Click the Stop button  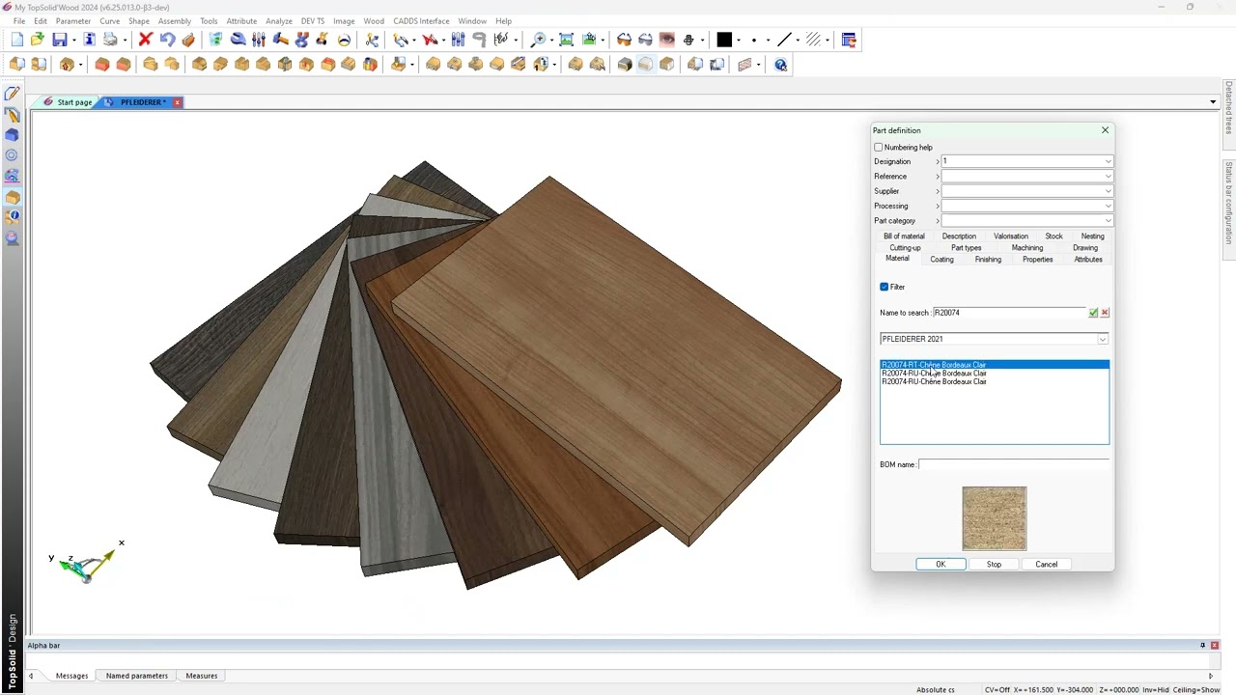pos(994,565)
